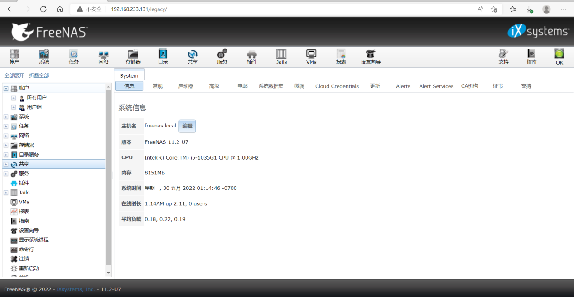This screenshot has height=297, width=574.
Task: Expand the 目录服务 tree node
Action: tap(6, 155)
